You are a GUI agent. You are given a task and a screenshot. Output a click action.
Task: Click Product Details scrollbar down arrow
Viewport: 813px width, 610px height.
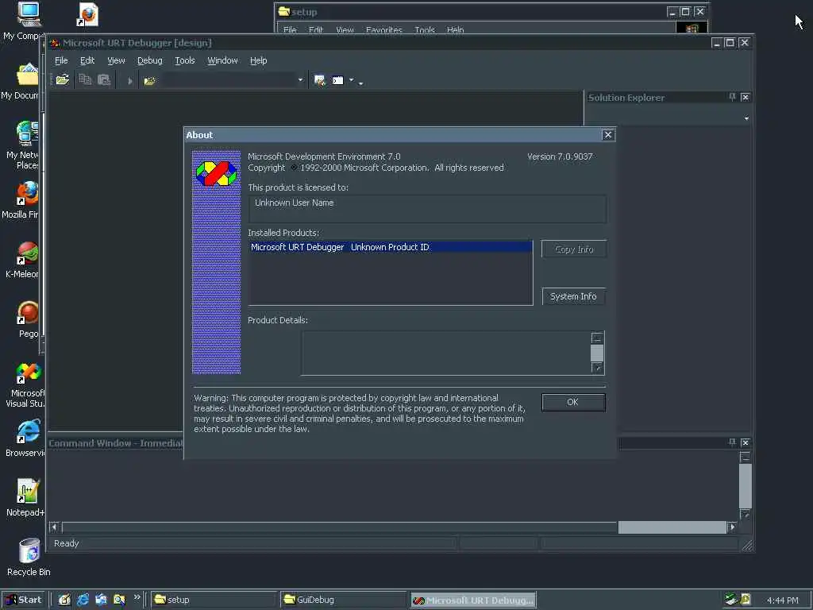pos(597,368)
